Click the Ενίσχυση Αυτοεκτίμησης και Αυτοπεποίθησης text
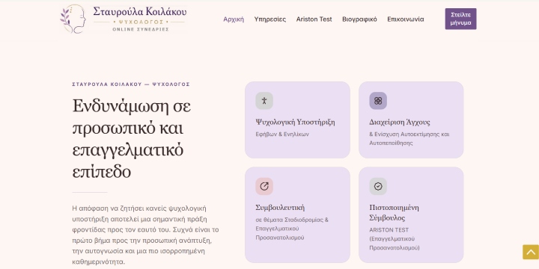 (x=409, y=139)
